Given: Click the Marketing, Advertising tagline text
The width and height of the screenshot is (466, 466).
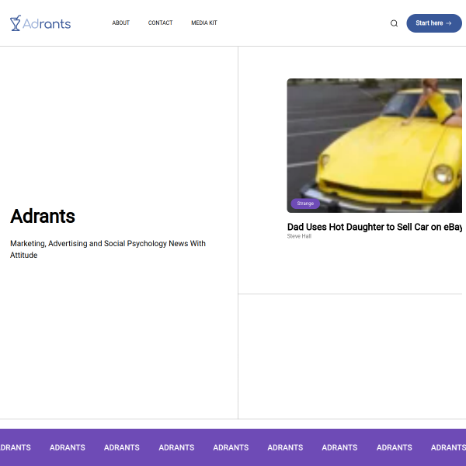Looking at the screenshot, I should click(108, 249).
